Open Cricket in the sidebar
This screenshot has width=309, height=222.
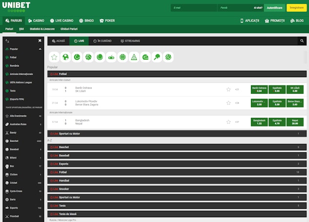pyautogui.click(x=23, y=183)
